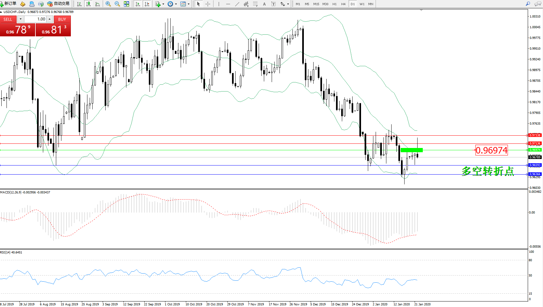Click the lot volume input field
543x307 pixels.
point(36,19)
